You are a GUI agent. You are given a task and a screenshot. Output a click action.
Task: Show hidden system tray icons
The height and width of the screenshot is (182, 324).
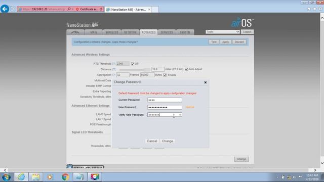277,177
